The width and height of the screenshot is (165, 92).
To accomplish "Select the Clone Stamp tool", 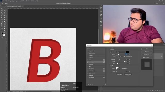I will [5, 17].
